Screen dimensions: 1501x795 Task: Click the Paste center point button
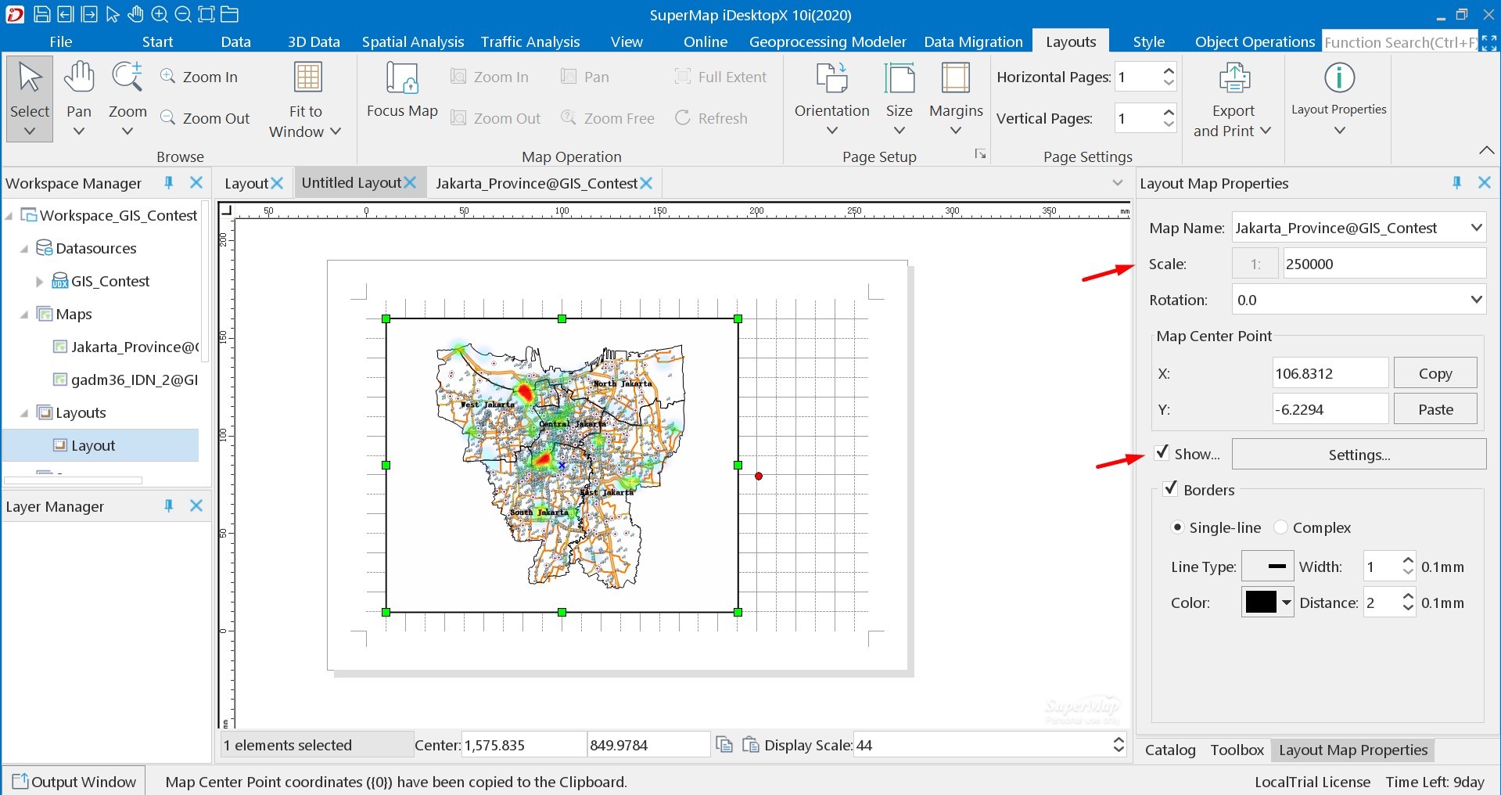(x=1435, y=409)
